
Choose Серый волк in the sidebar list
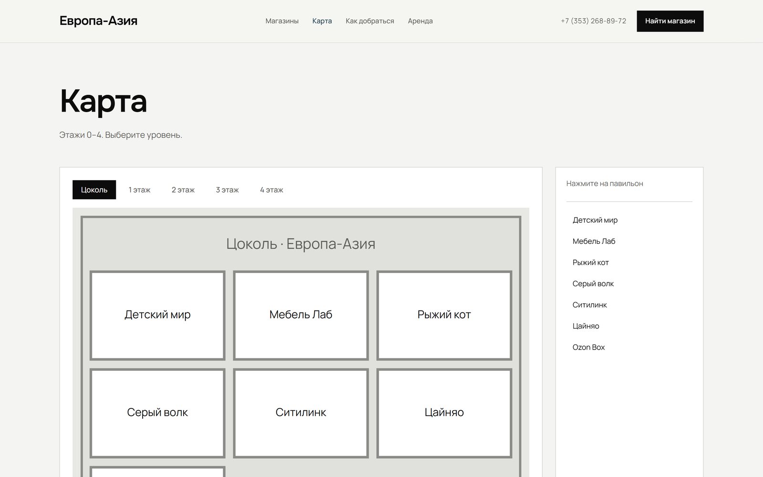pos(629,284)
